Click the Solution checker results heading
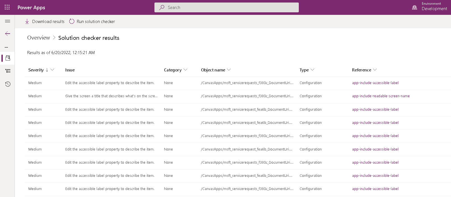 89,38
